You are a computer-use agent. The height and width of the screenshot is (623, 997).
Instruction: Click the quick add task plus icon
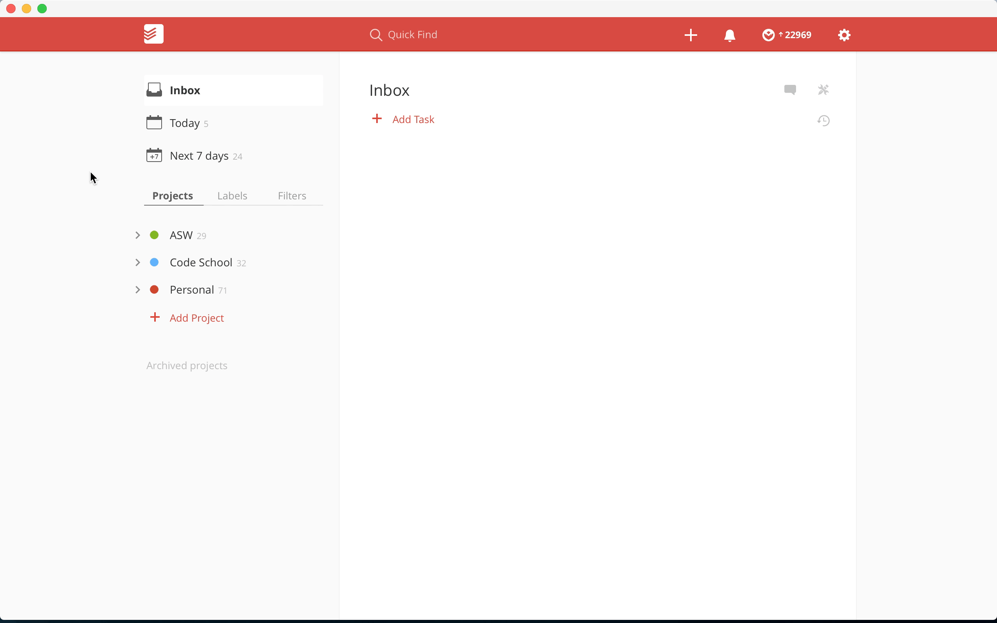pyautogui.click(x=691, y=35)
